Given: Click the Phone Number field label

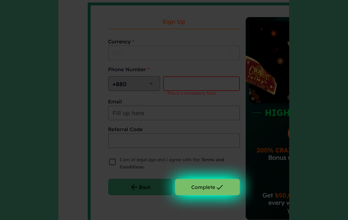Looking at the screenshot, I should coord(127,70).
